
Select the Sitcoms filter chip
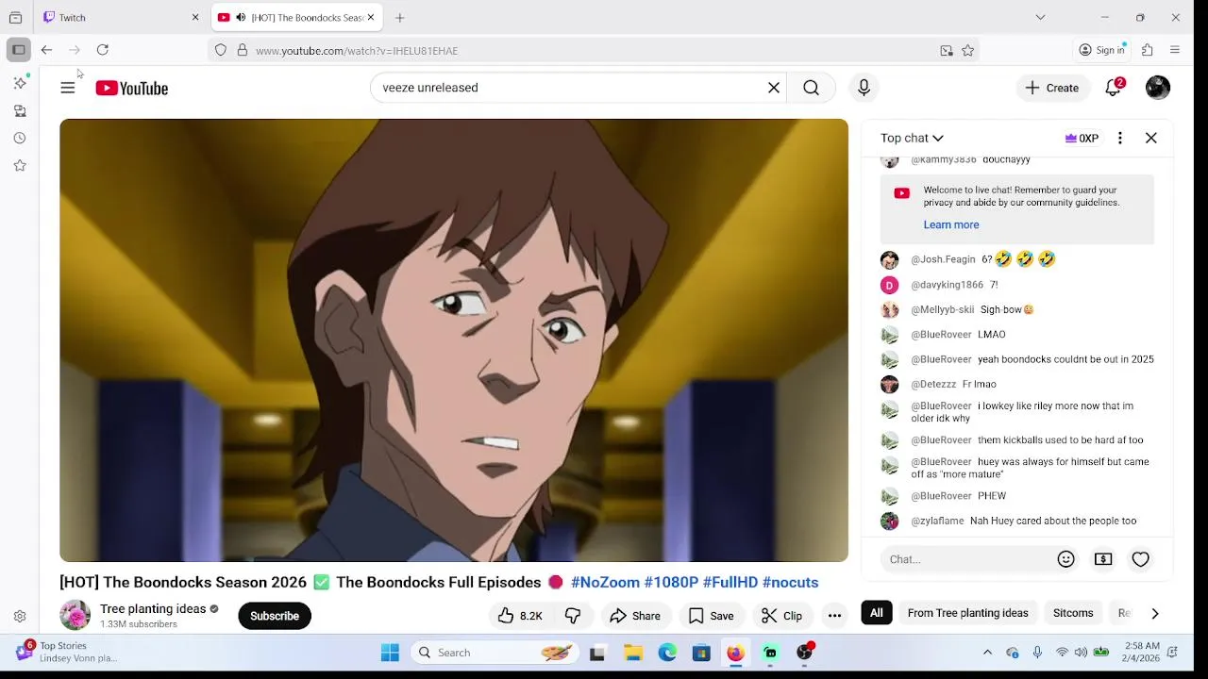pos(1073,613)
